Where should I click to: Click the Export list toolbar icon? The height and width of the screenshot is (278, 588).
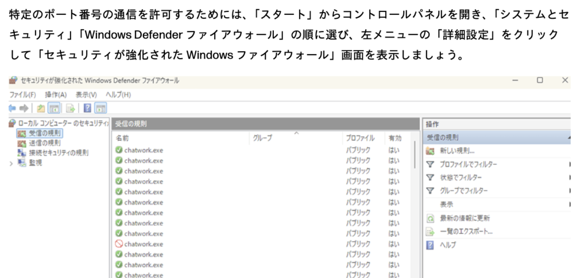tap(70, 108)
